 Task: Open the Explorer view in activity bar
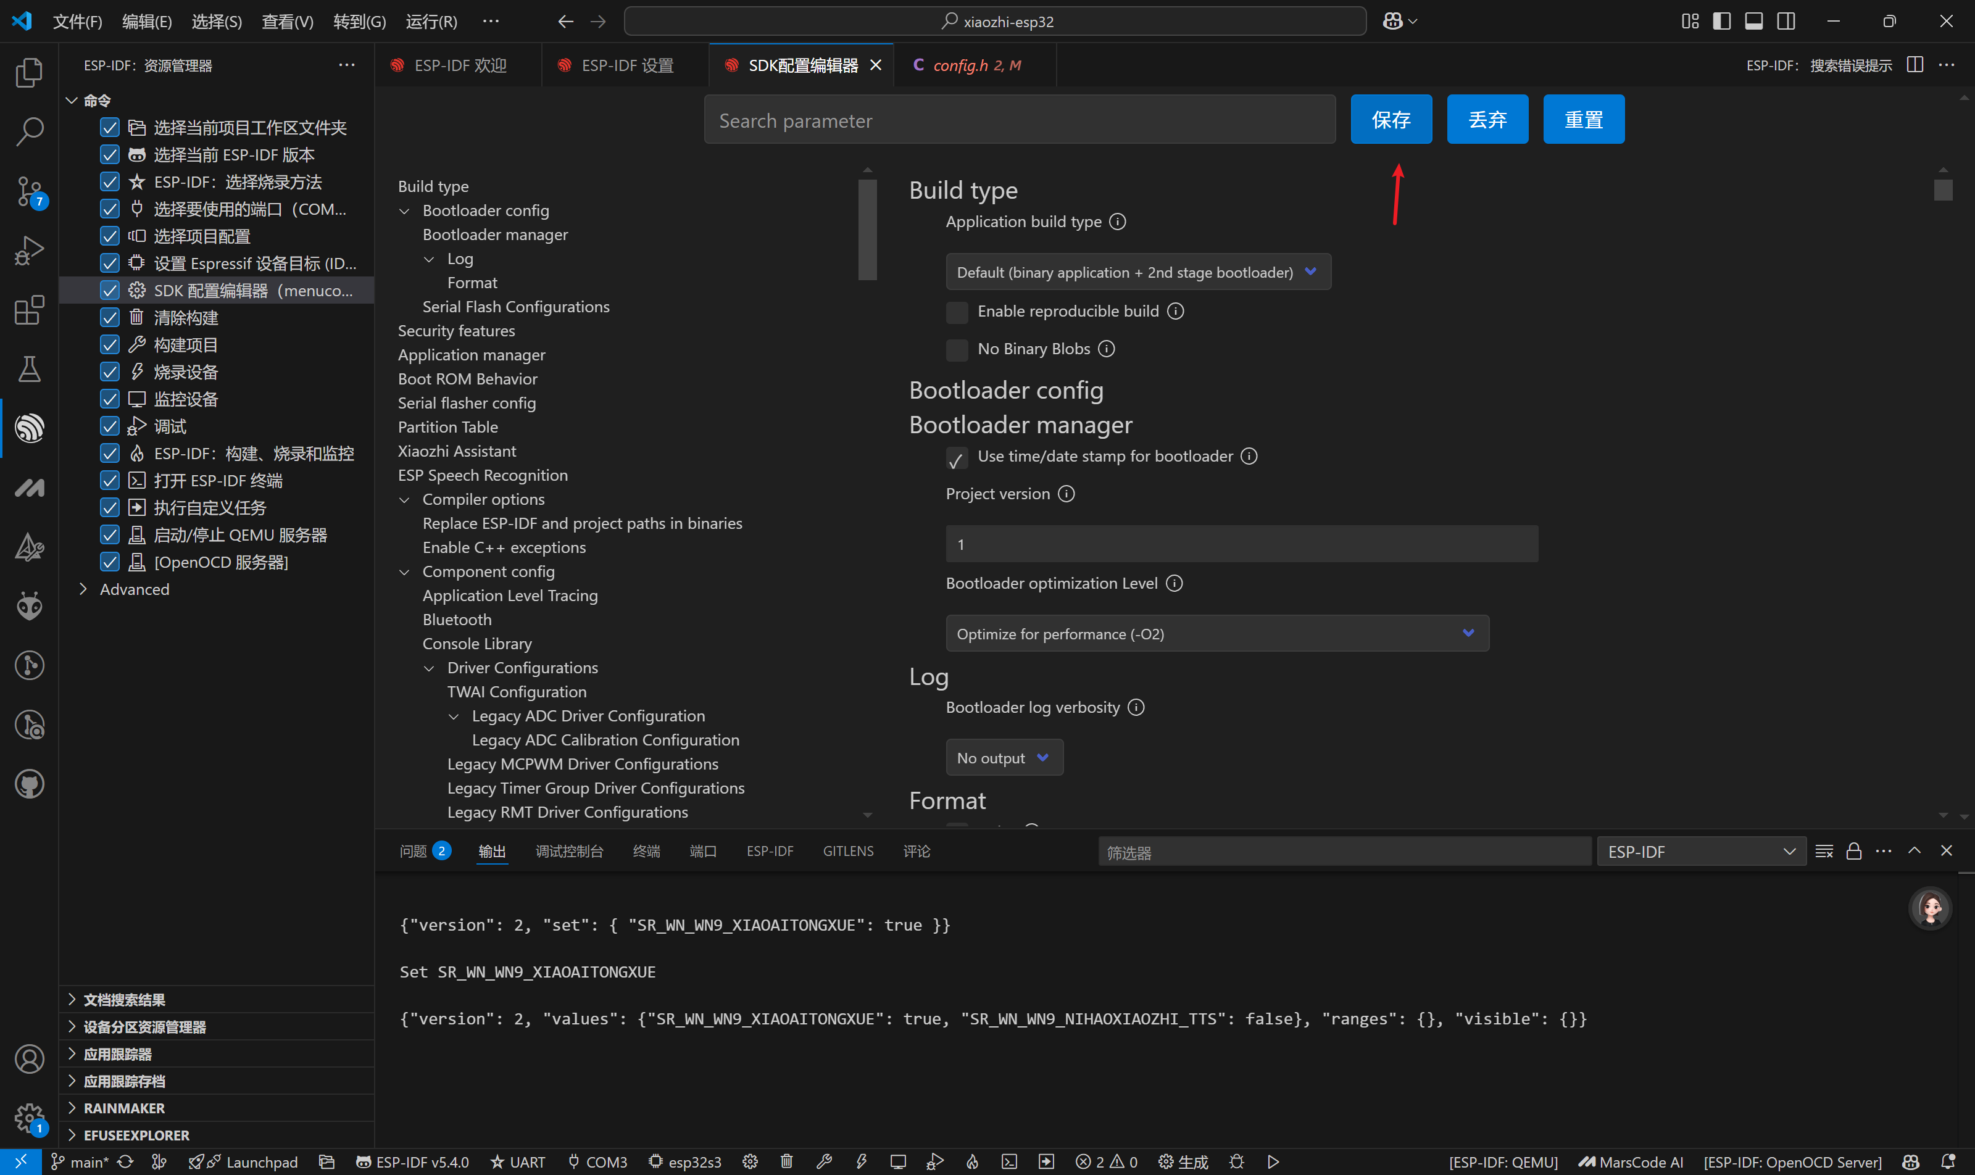(29, 73)
